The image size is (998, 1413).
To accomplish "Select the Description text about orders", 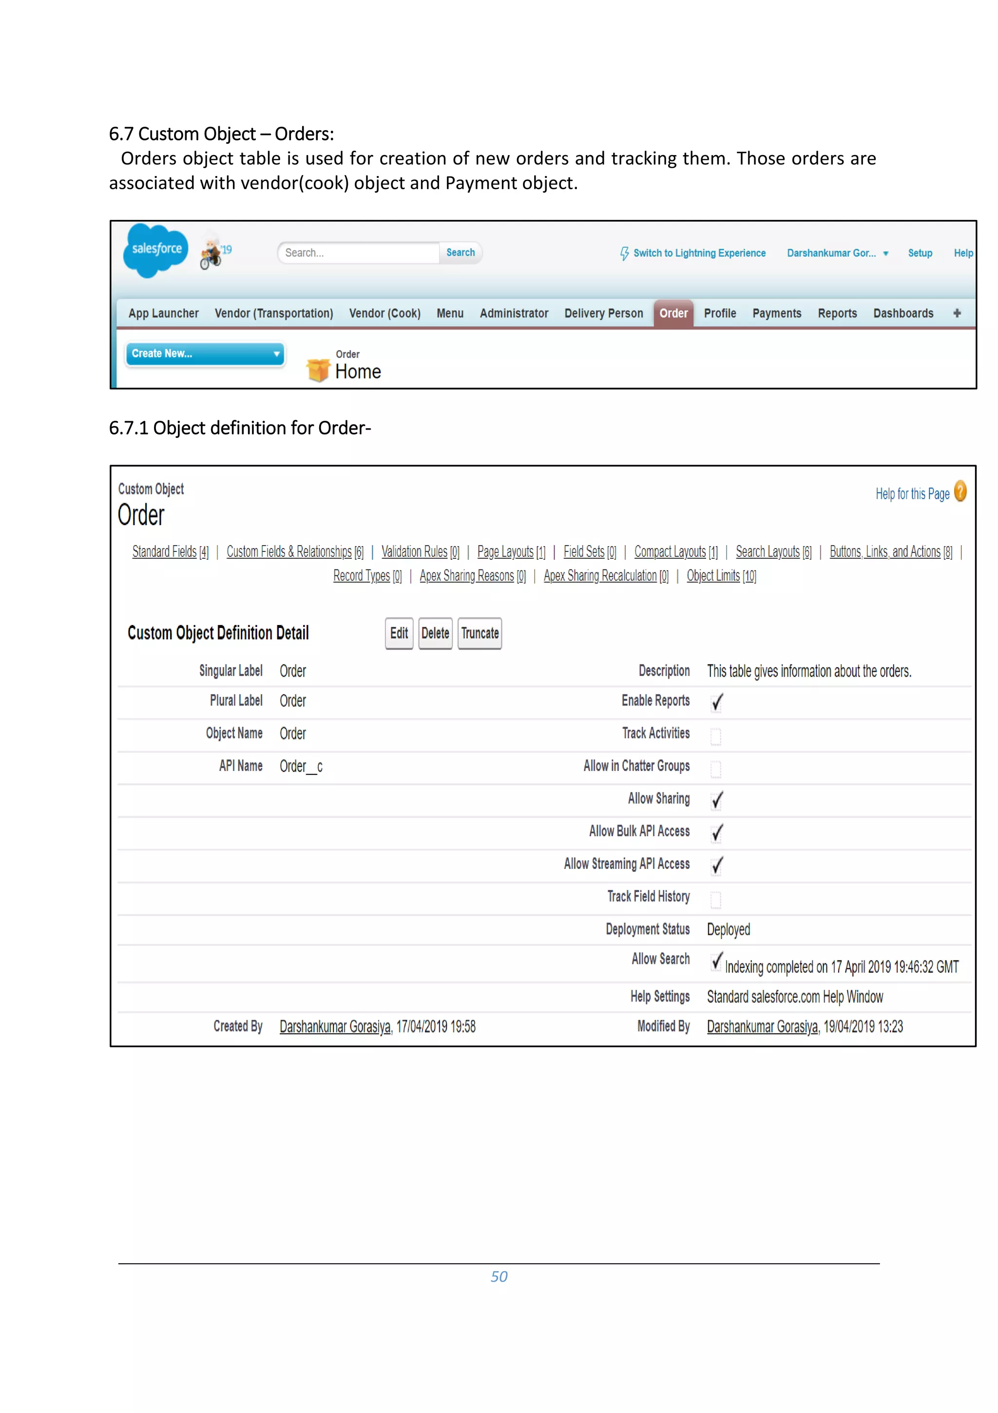I will tap(809, 671).
